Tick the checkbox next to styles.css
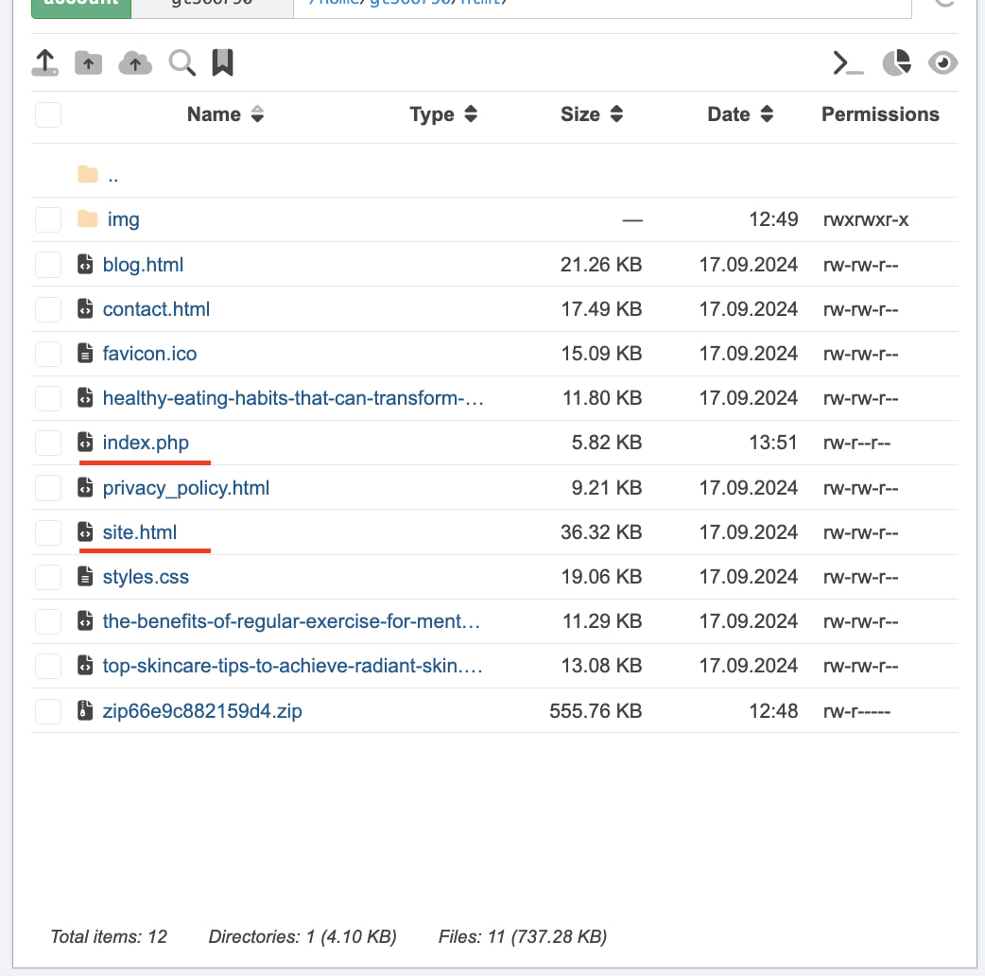Screen dimensions: 985x976 [x=48, y=577]
